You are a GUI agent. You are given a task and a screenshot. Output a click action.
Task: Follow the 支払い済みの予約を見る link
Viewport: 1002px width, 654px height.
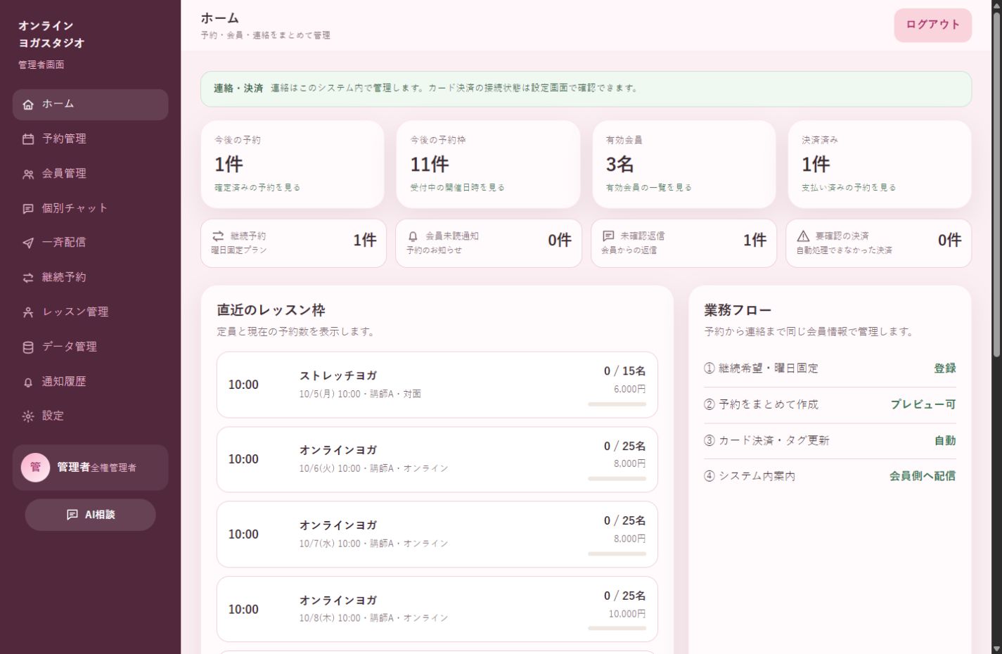click(x=849, y=188)
